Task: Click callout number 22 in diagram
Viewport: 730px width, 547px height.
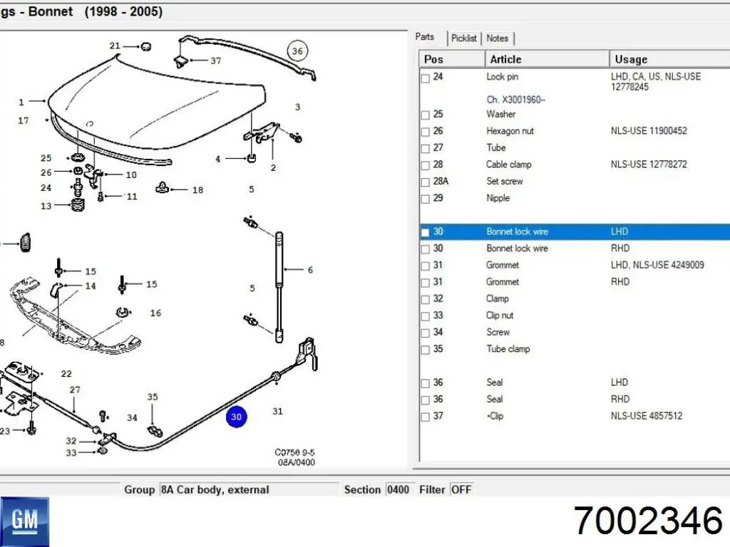Action: point(66,373)
